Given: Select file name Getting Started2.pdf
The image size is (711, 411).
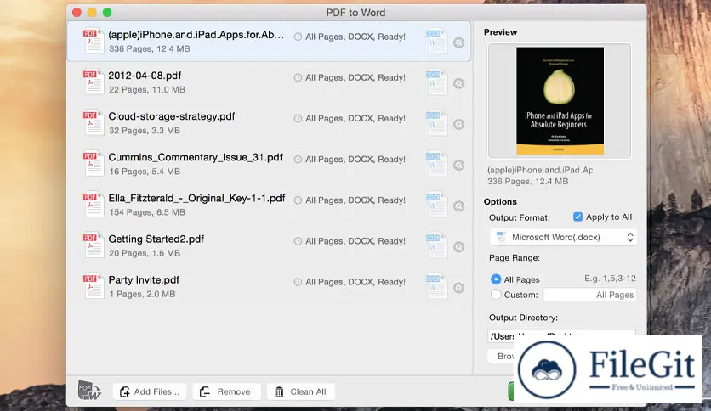Looking at the screenshot, I should pos(156,239).
